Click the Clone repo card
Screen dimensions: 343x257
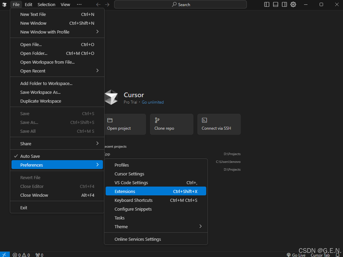tap(171, 124)
